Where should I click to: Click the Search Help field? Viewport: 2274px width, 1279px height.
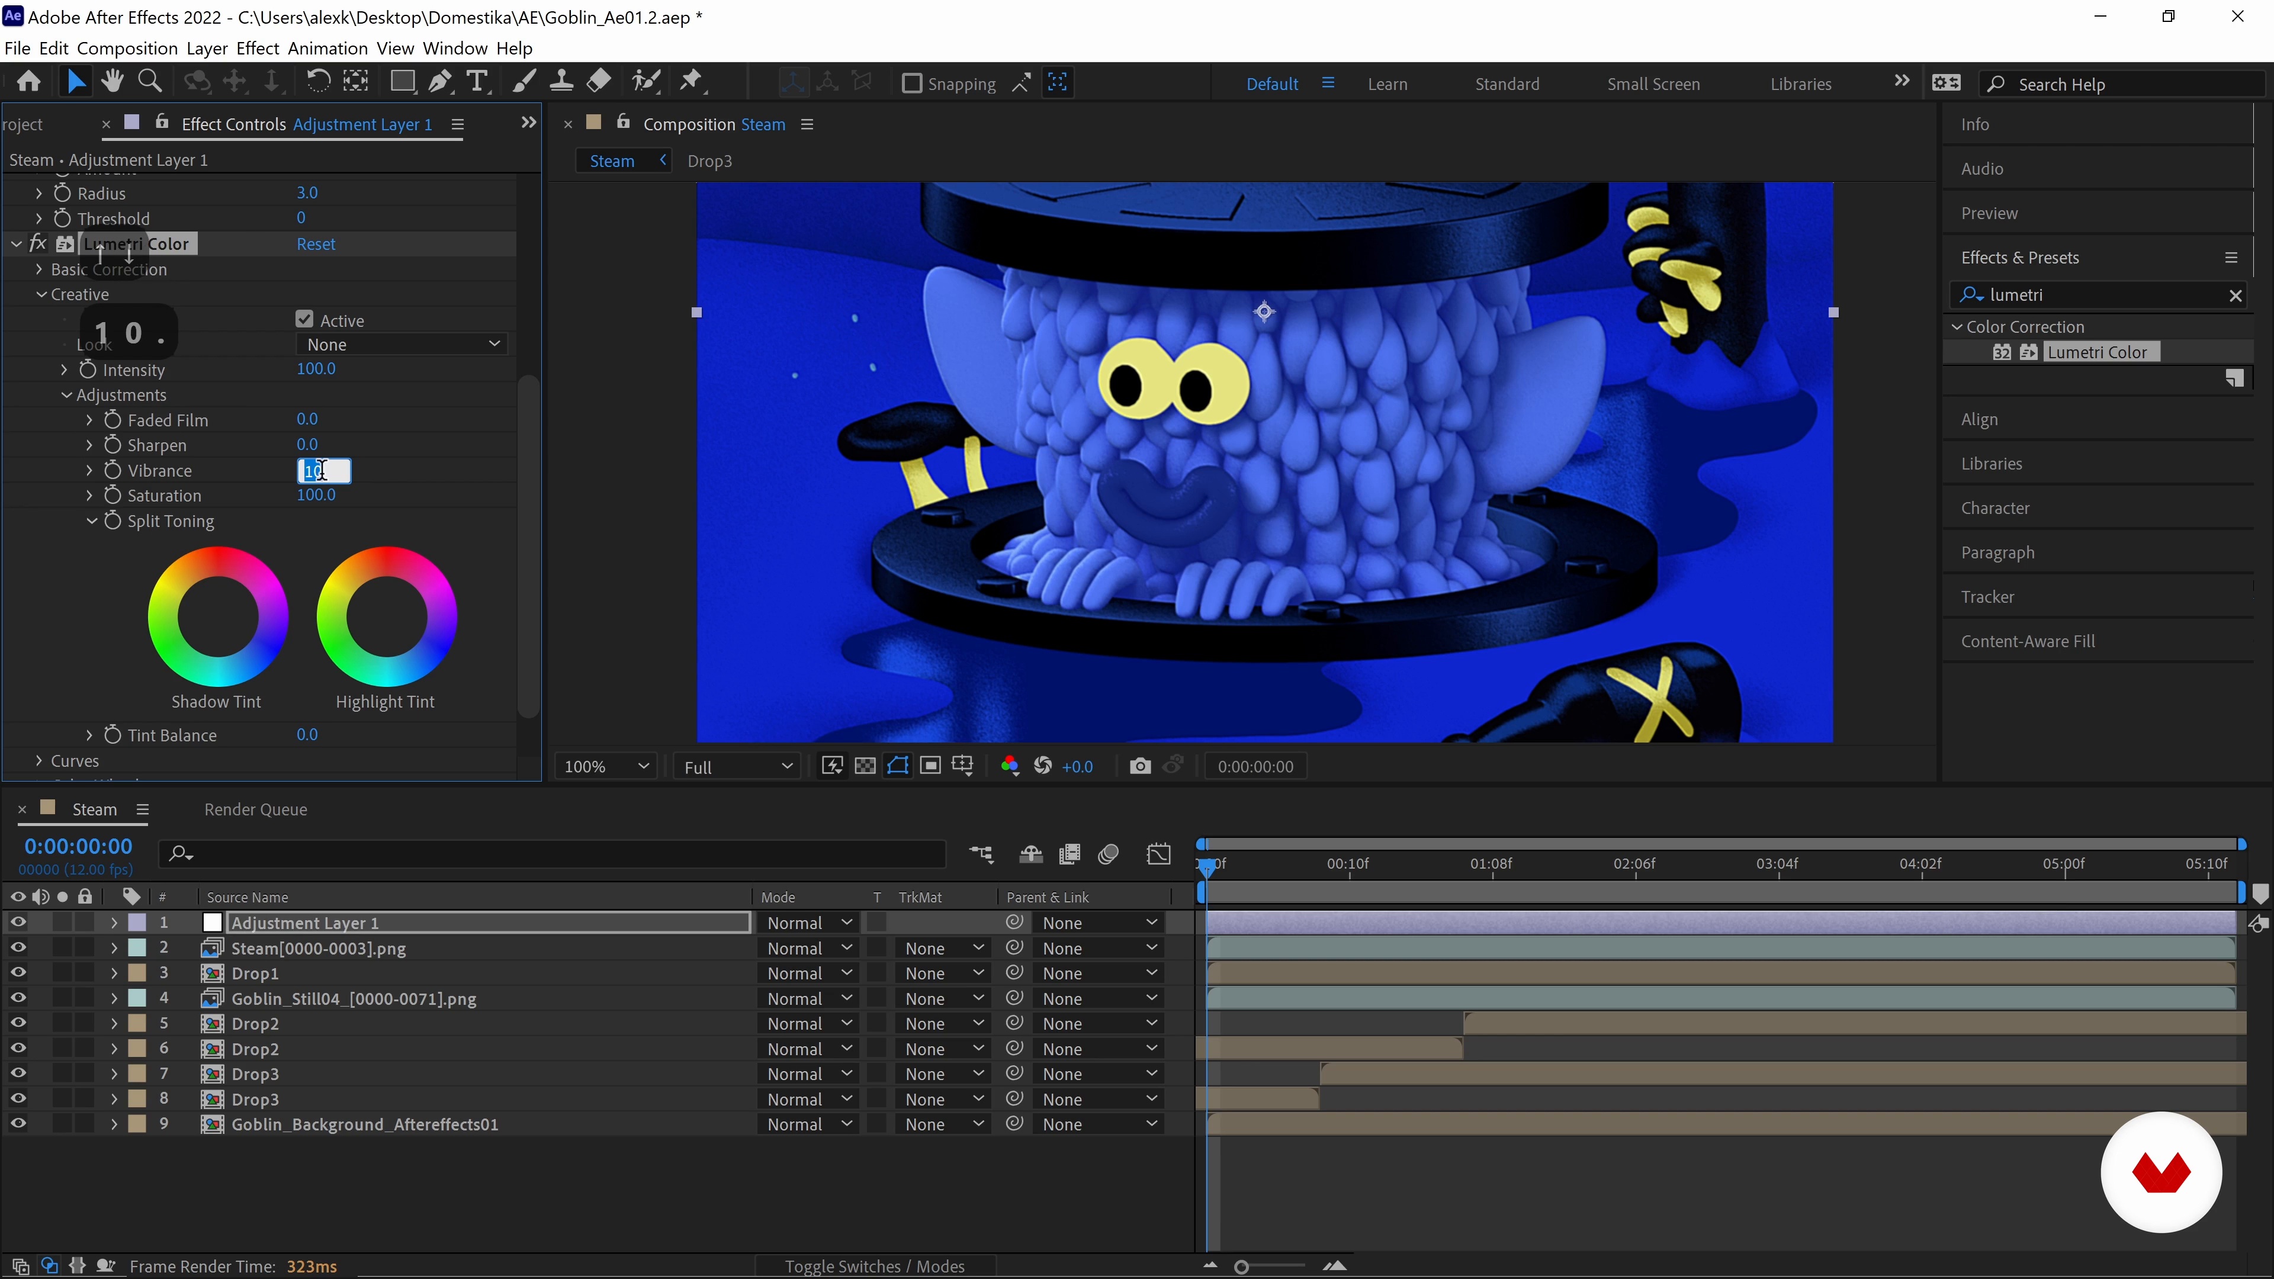(2122, 84)
